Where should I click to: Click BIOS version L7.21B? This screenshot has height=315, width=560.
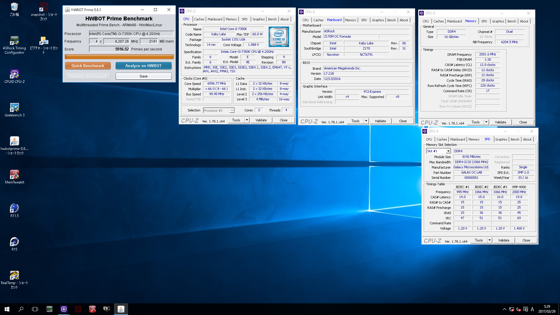pyautogui.click(x=366, y=73)
